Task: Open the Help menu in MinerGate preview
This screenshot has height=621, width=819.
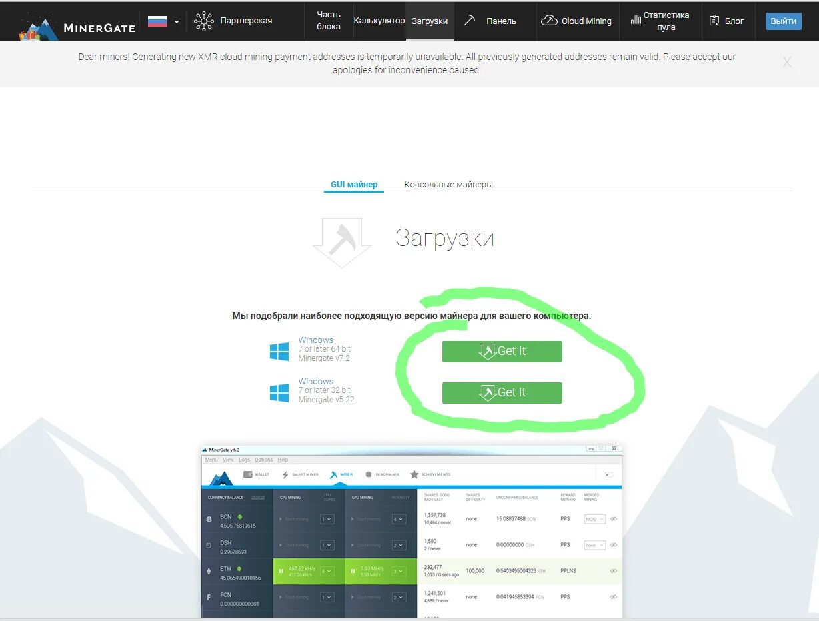Action: coord(283,460)
